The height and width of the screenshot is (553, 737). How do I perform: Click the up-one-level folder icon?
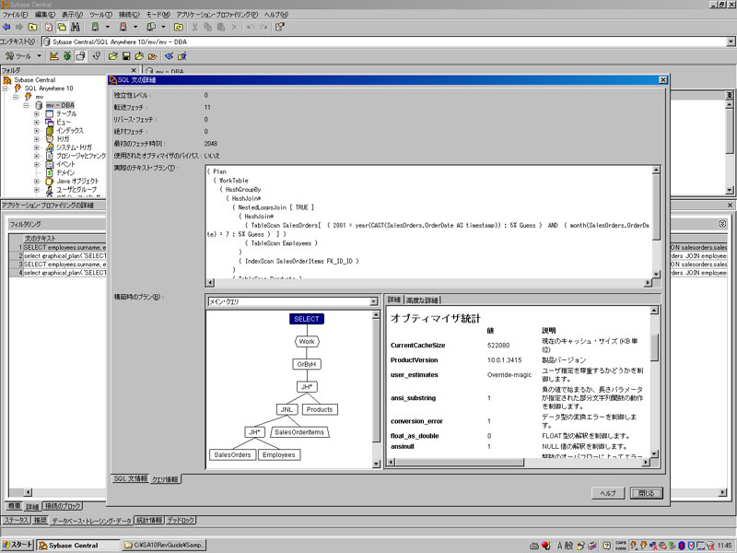coord(32,28)
